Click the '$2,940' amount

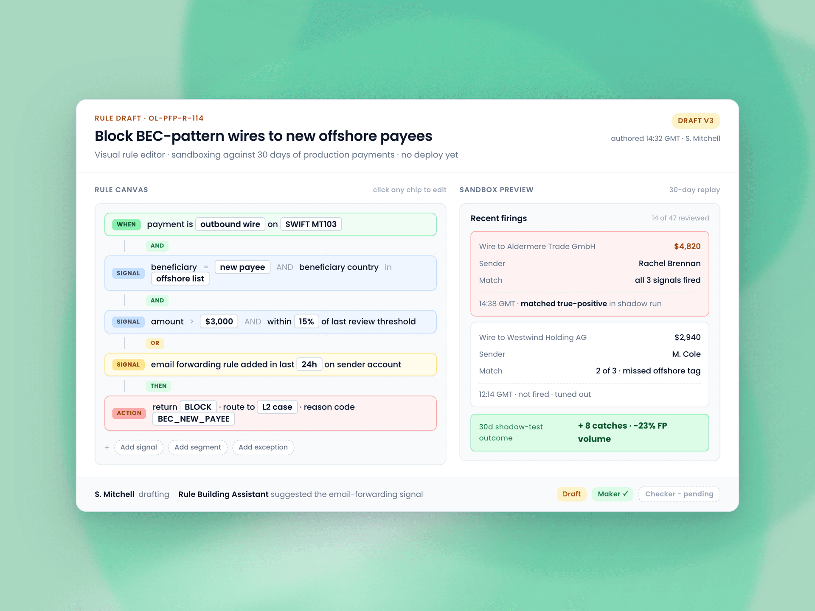tap(687, 337)
